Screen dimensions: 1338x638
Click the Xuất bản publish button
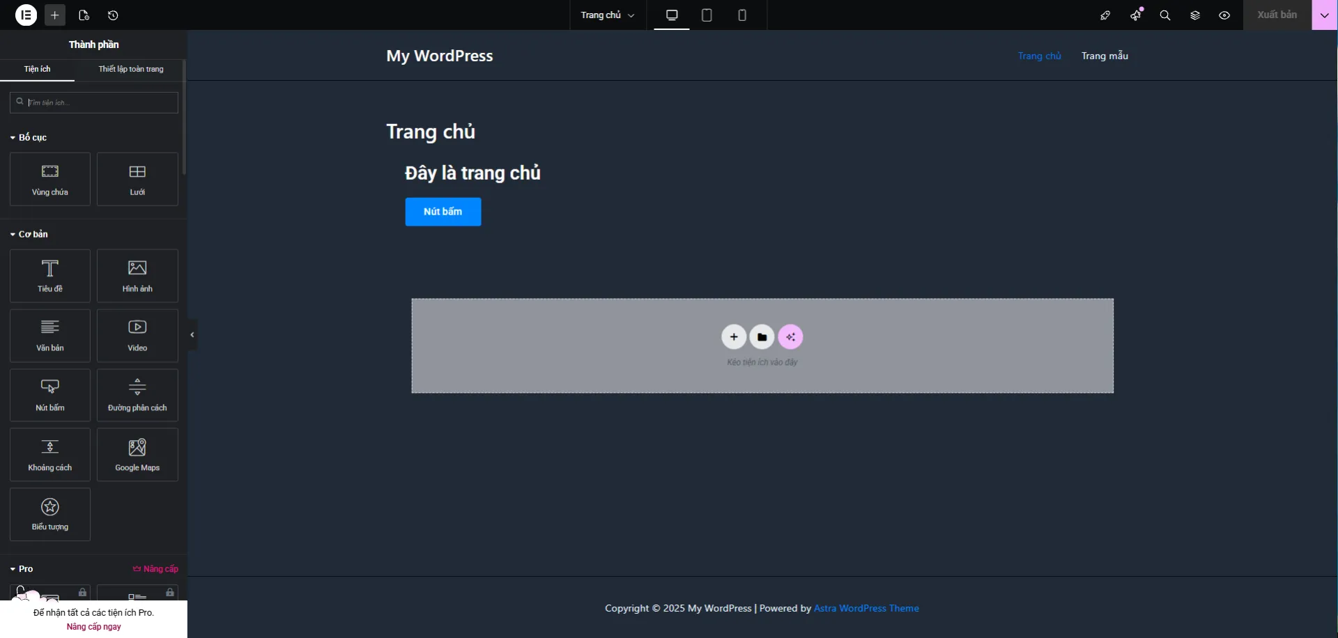pyautogui.click(x=1277, y=15)
